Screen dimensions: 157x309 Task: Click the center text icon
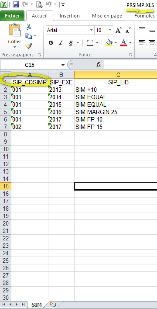pos(152,42)
